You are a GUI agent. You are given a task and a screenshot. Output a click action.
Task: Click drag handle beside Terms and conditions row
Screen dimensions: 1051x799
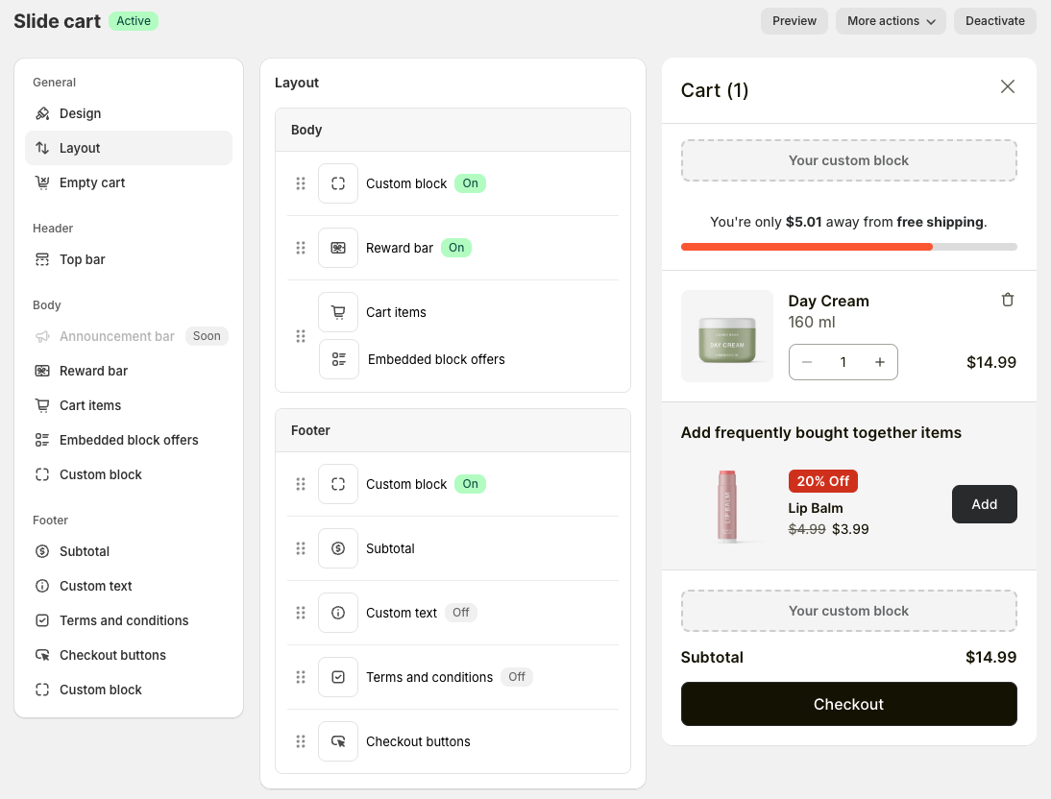tap(301, 677)
